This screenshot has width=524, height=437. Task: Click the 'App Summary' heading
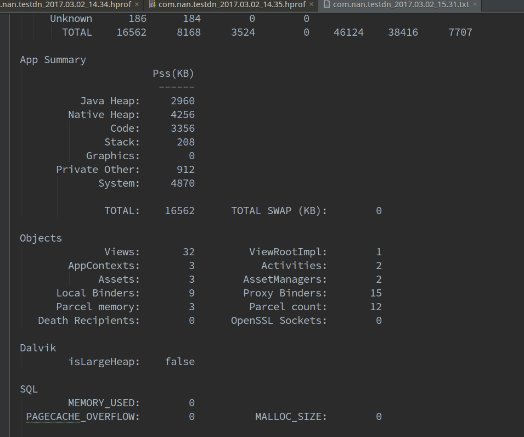pos(53,60)
